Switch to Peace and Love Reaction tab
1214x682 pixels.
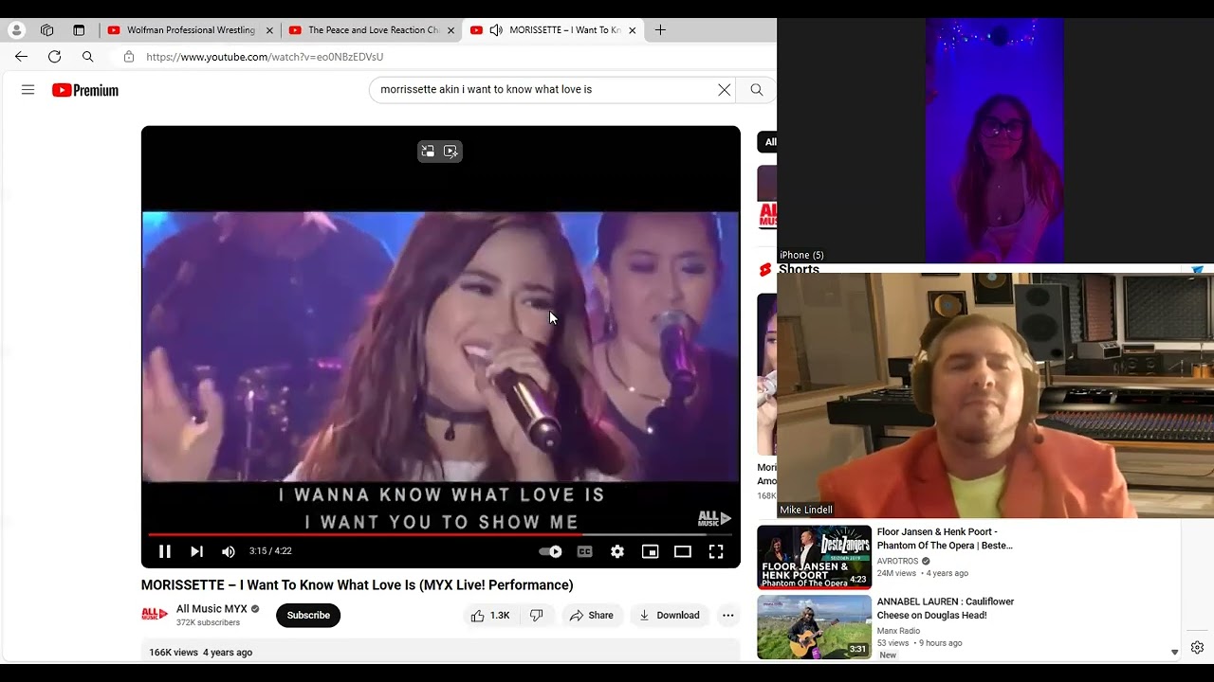pos(372,30)
